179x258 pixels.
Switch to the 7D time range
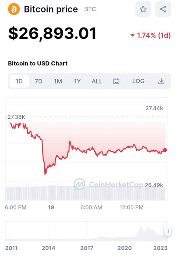click(39, 81)
